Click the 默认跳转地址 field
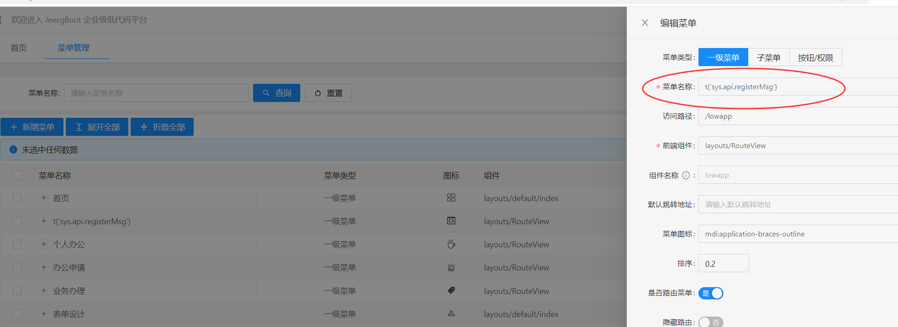Image resolution: width=898 pixels, height=327 pixels. click(798, 204)
